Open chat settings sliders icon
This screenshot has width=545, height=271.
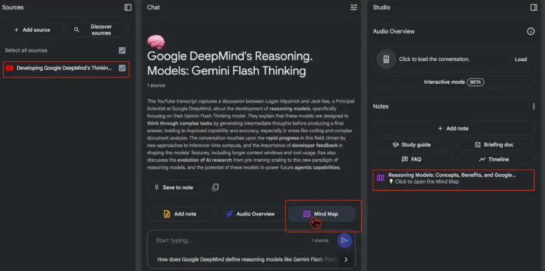(x=354, y=7)
